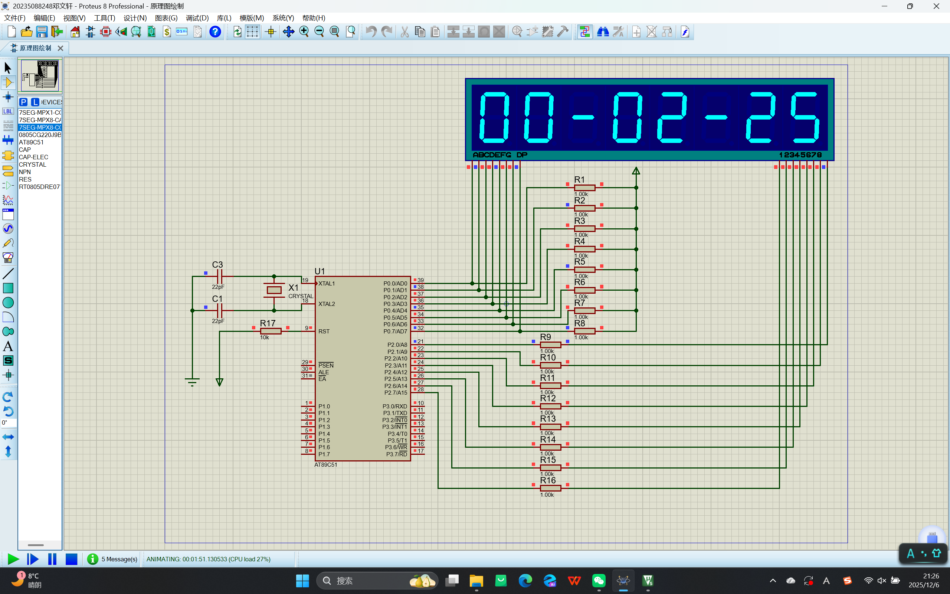The height and width of the screenshot is (594, 950).
Task: Click the schematic overview thumbnail
Action: [40, 75]
